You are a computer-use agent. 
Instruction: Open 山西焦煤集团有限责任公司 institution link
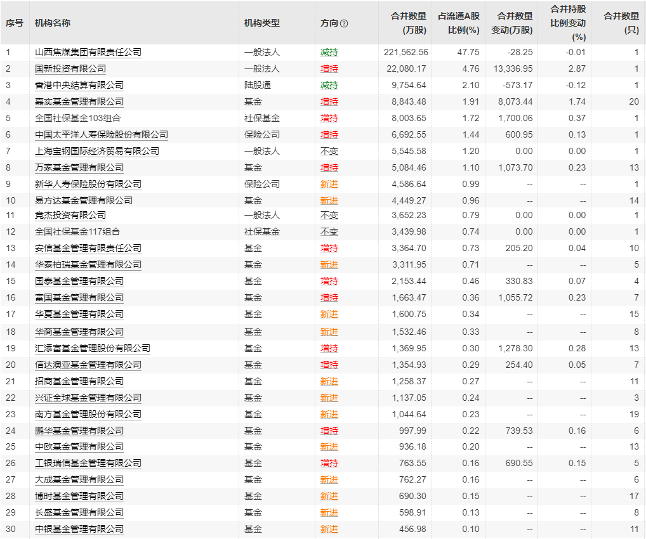(x=88, y=52)
